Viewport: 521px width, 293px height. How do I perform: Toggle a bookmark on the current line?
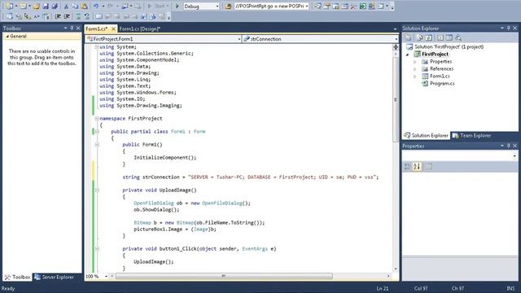point(99,16)
